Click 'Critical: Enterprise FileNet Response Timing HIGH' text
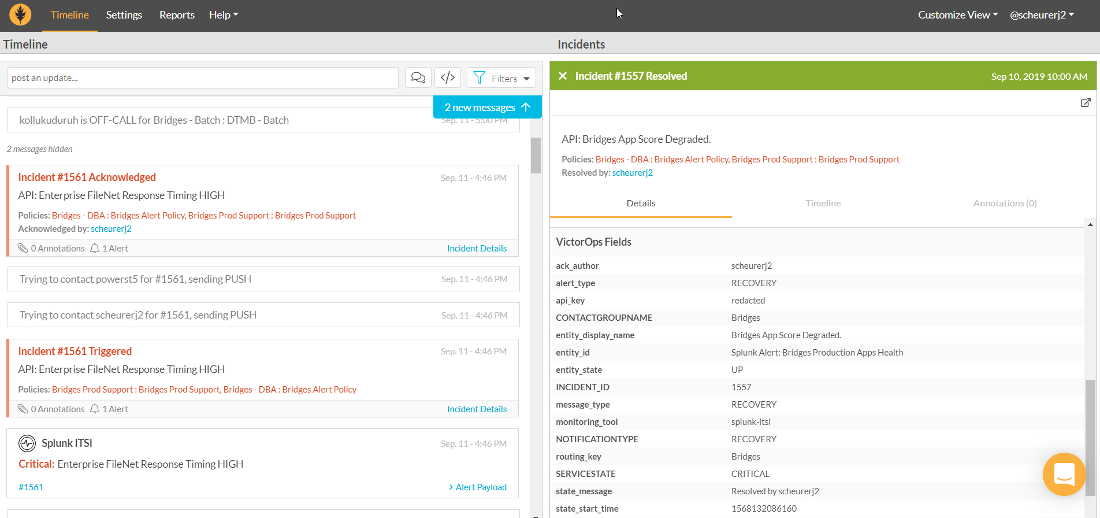Screen dimensions: 1100x518 click(x=131, y=464)
